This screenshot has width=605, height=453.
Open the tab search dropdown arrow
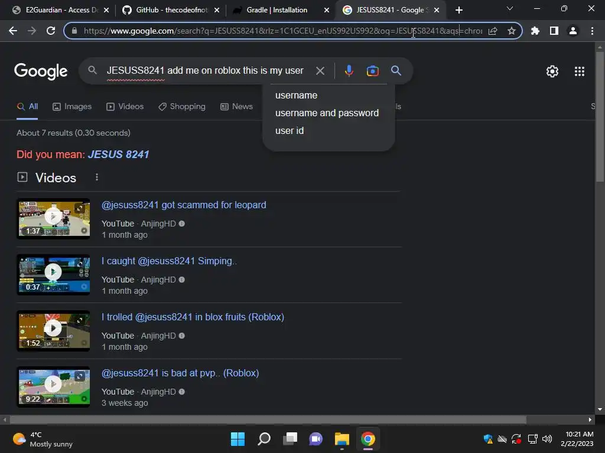[x=510, y=8]
